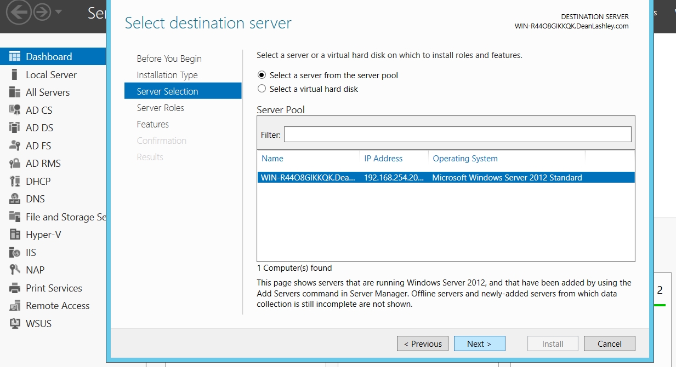
Task: Open the WSUS sidebar icon
Action: point(15,323)
